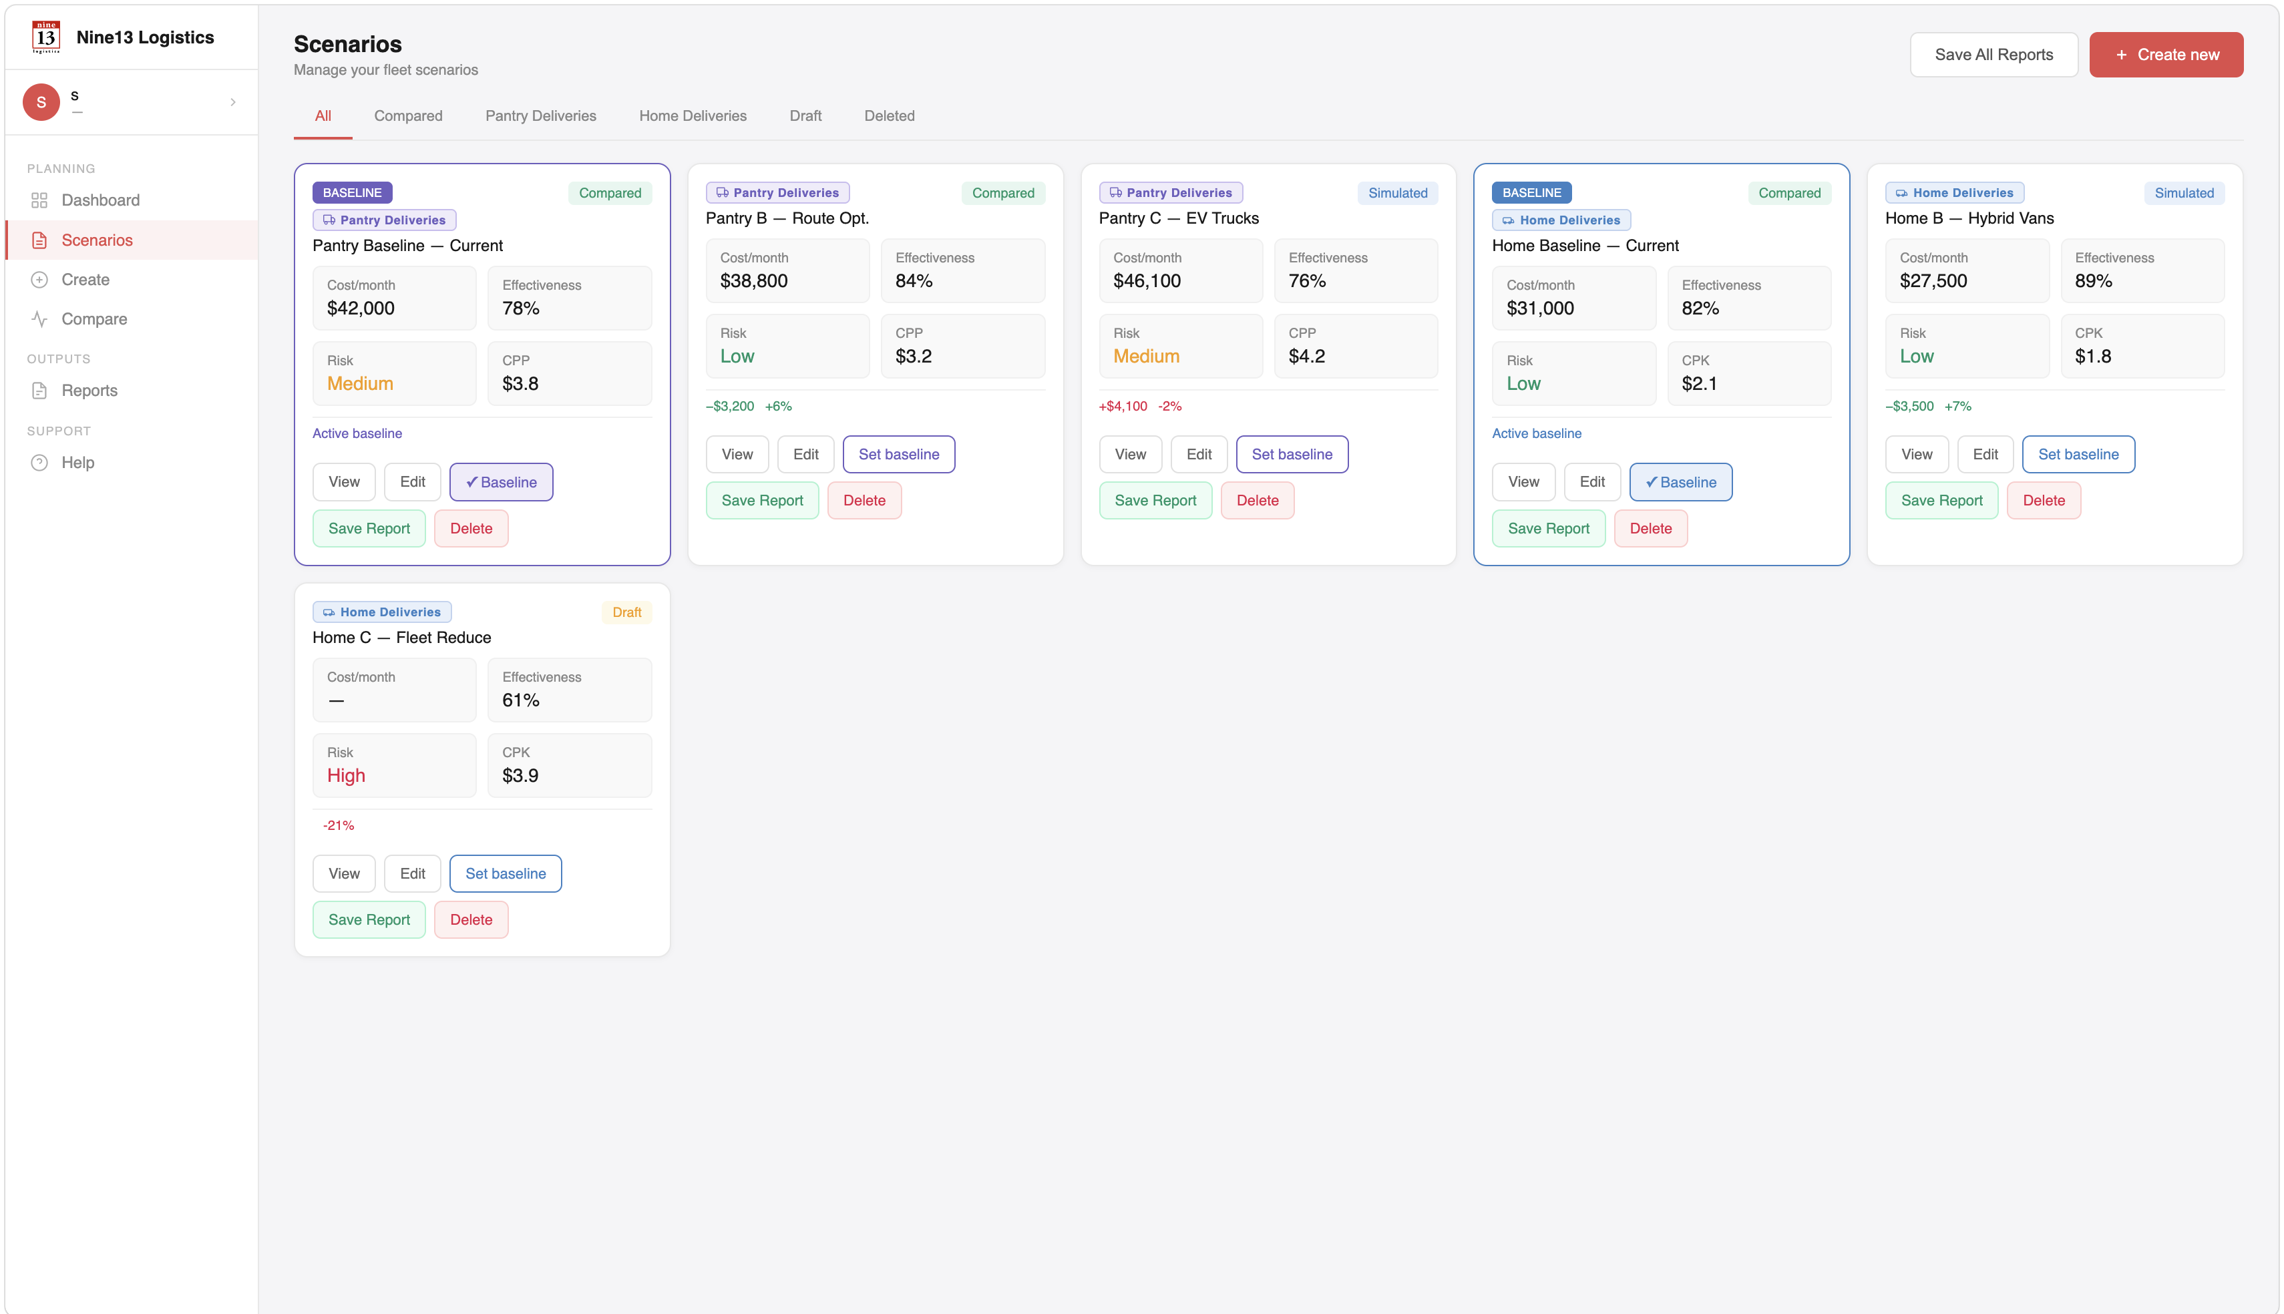Click the Simulated badge on Pantry C card
Image resolution: width=2284 pixels, height=1314 pixels.
(x=1398, y=193)
